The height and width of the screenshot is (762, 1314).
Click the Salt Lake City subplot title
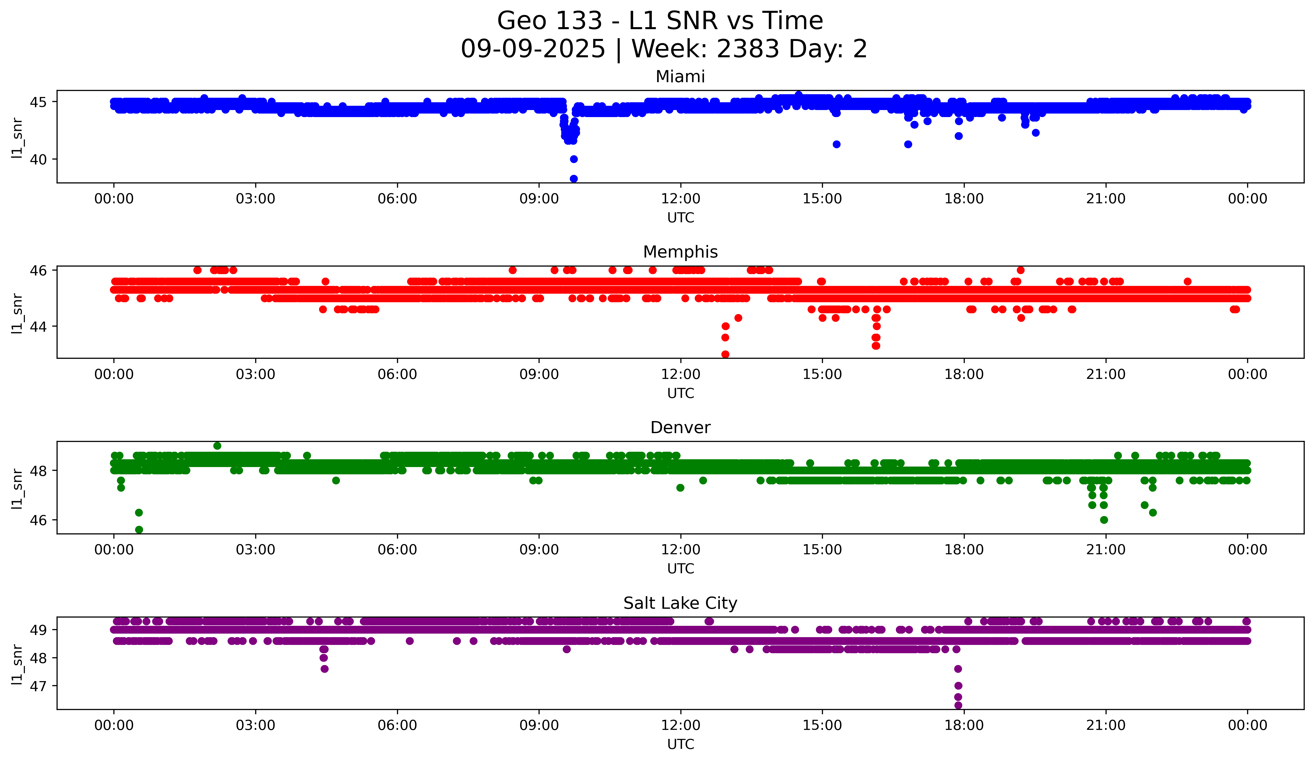coord(680,603)
